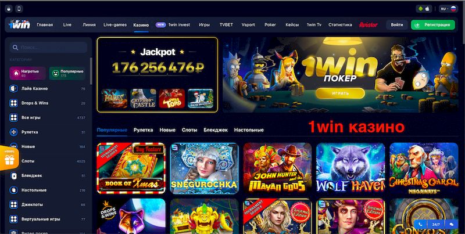Image resolution: width=465 pixels, height=234 pixels.
Task: Click the Android and Apple app download icon
Action: (424, 9)
